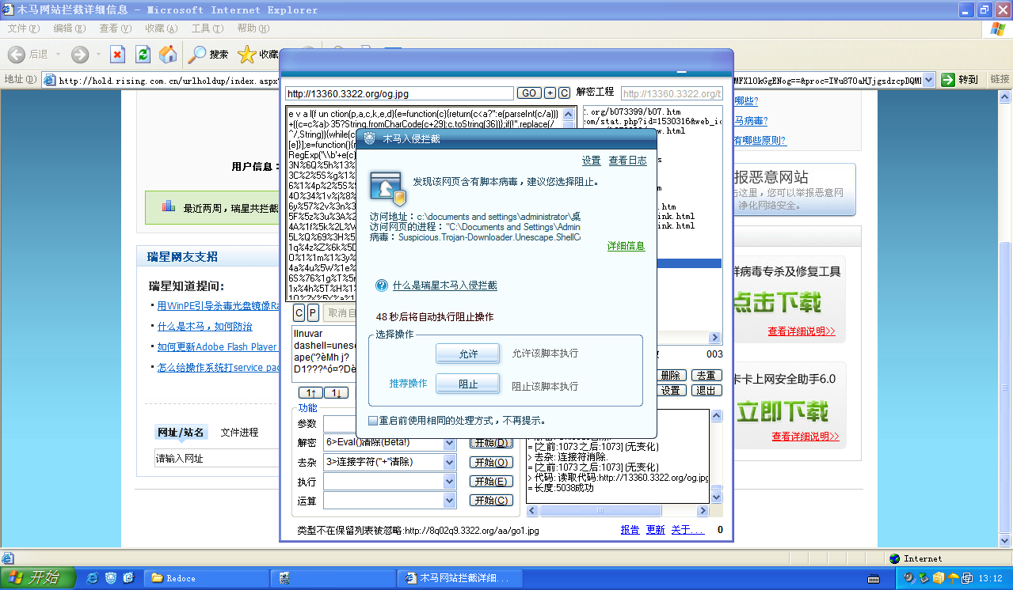This screenshot has width=1013, height=590.
Task: Open Forward button history dropdown arrow
Action: click(98, 55)
